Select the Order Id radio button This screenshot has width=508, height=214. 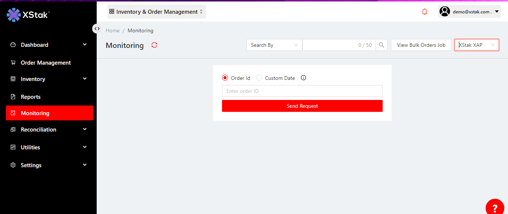pyautogui.click(x=225, y=78)
